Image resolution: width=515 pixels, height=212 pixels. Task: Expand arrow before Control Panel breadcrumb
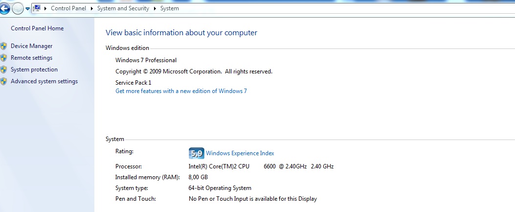(x=45, y=8)
